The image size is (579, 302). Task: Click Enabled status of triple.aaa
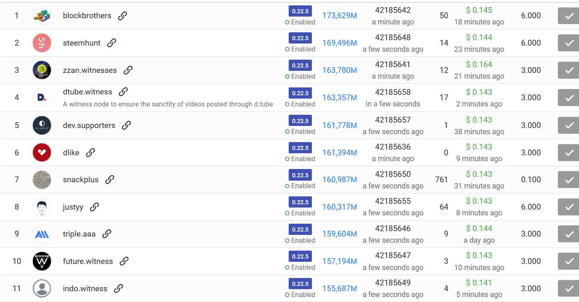[x=300, y=240]
